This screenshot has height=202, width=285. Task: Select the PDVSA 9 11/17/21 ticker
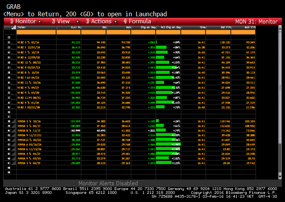31,135
